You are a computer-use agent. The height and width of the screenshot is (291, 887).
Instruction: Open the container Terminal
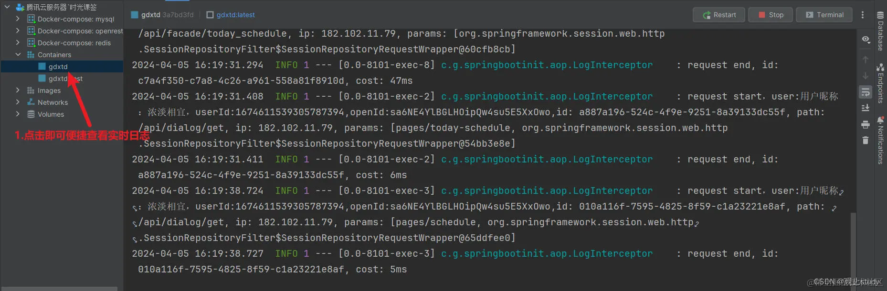point(824,15)
